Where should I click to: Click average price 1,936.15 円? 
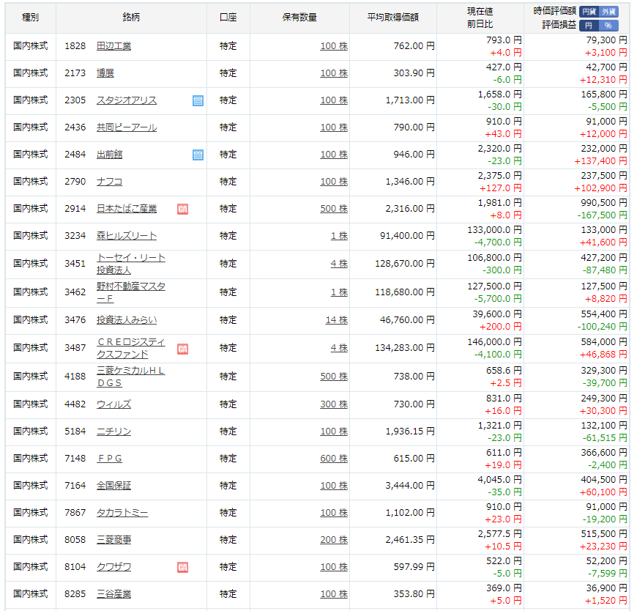410,432
